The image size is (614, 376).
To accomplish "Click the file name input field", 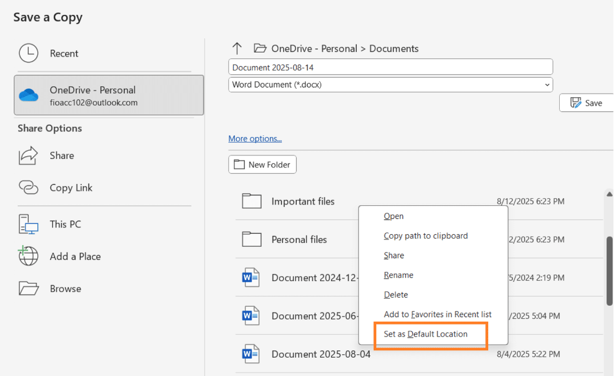I will point(390,67).
